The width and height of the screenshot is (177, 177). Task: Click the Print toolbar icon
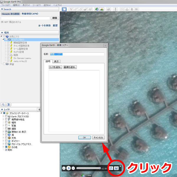(127, 9)
